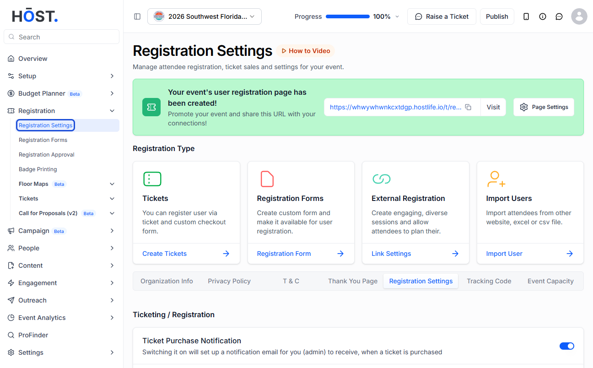Click the arrow next to Create Tickets
Viewport: 593px width, 368px height.
coord(226,254)
